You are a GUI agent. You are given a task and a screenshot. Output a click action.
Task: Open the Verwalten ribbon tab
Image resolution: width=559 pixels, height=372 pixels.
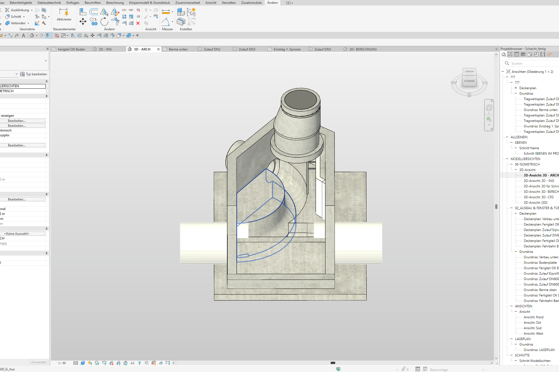coord(228,3)
